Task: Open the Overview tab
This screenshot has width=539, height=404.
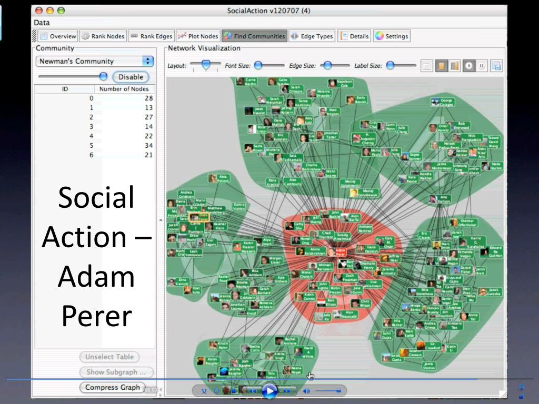Action: (58, 36)
